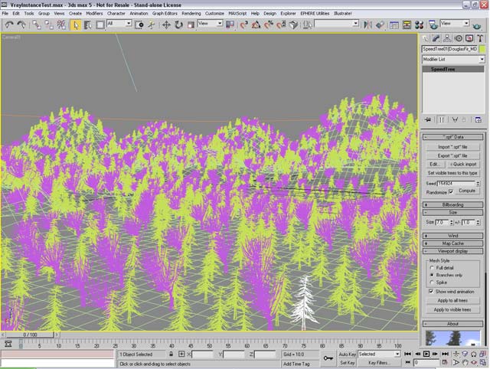The image size is (490, 369).
Task: Expand the Wind rollout
Action: coord(453,235)
